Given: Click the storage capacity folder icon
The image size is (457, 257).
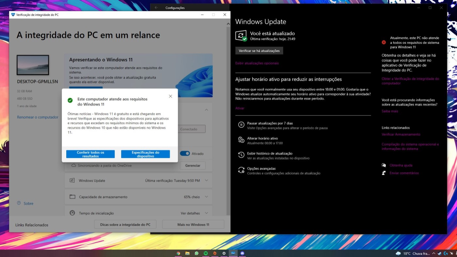Looking at the screenshot, I should coord(72,197).
